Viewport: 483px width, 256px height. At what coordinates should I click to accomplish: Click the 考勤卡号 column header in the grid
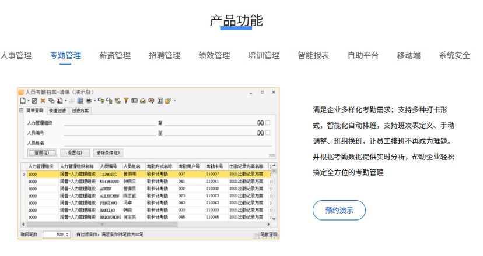pos(216,166)
